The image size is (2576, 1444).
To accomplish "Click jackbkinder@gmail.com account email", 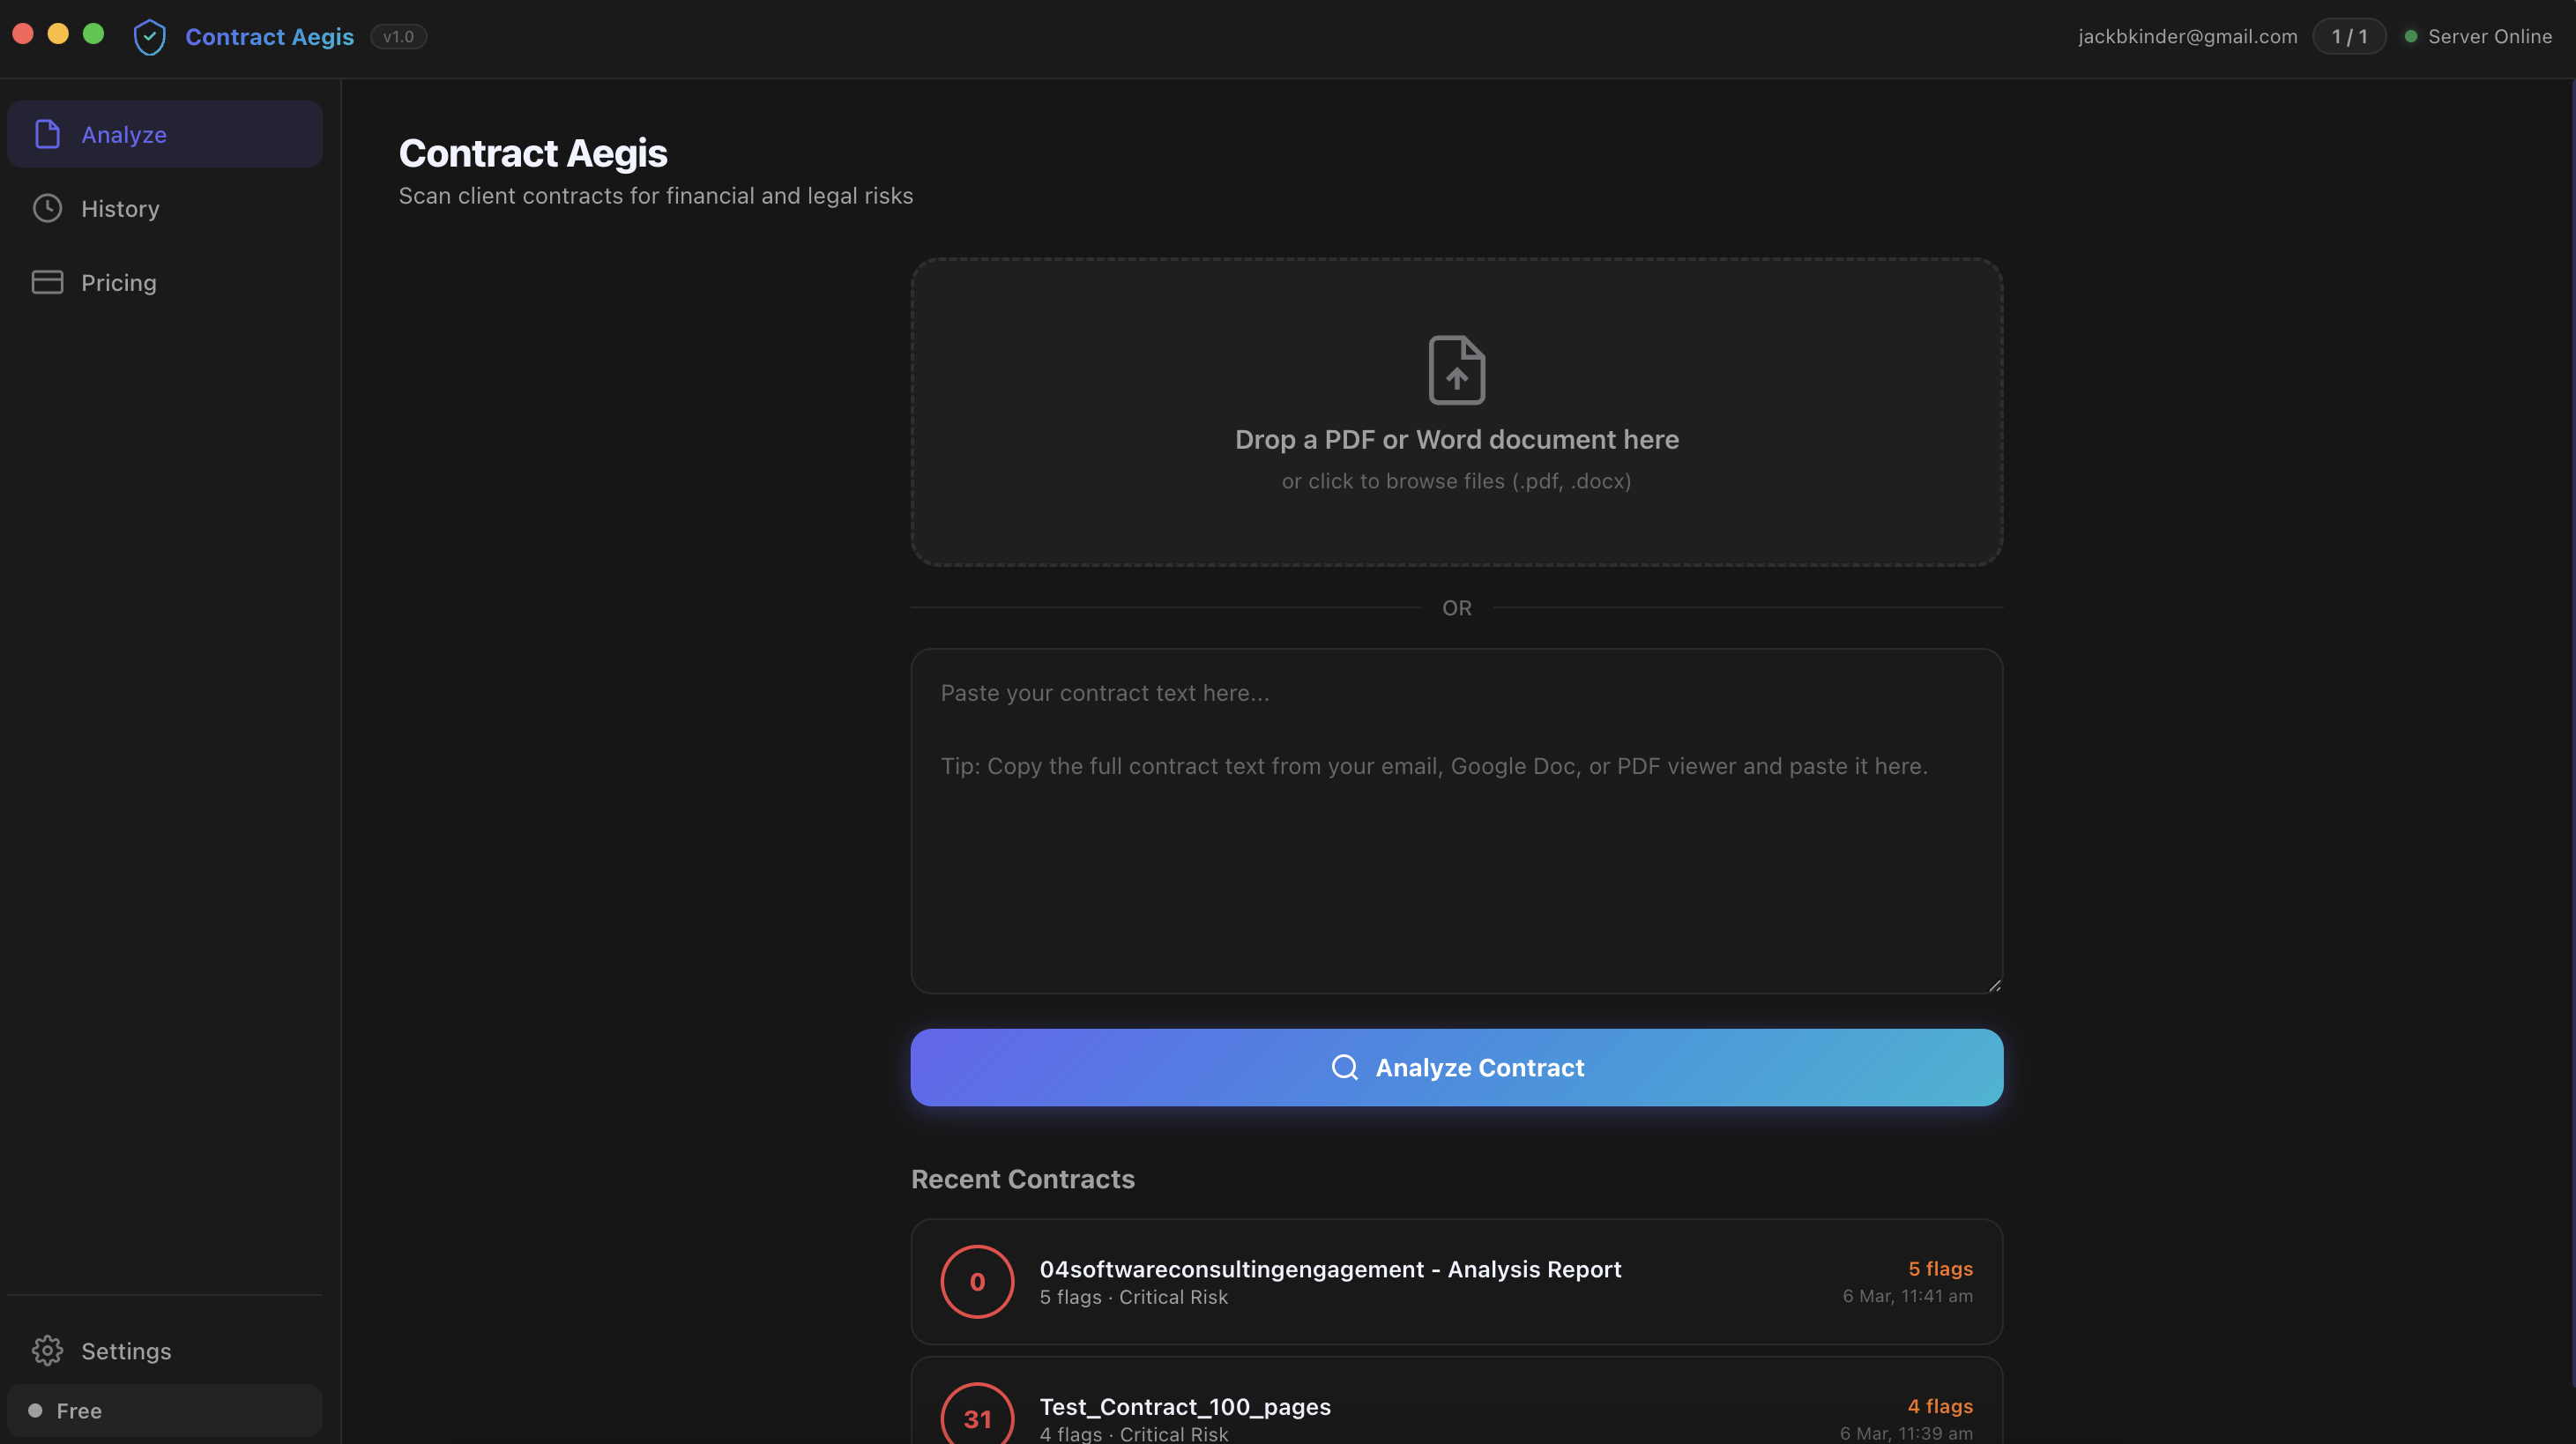I will coord(2185,36).
